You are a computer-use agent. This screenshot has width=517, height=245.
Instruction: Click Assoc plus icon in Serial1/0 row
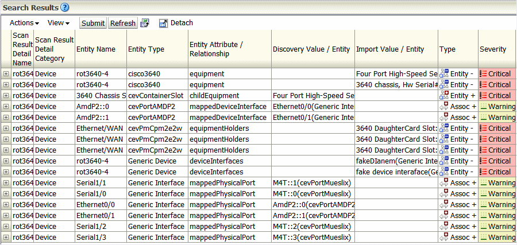[444, 193]
